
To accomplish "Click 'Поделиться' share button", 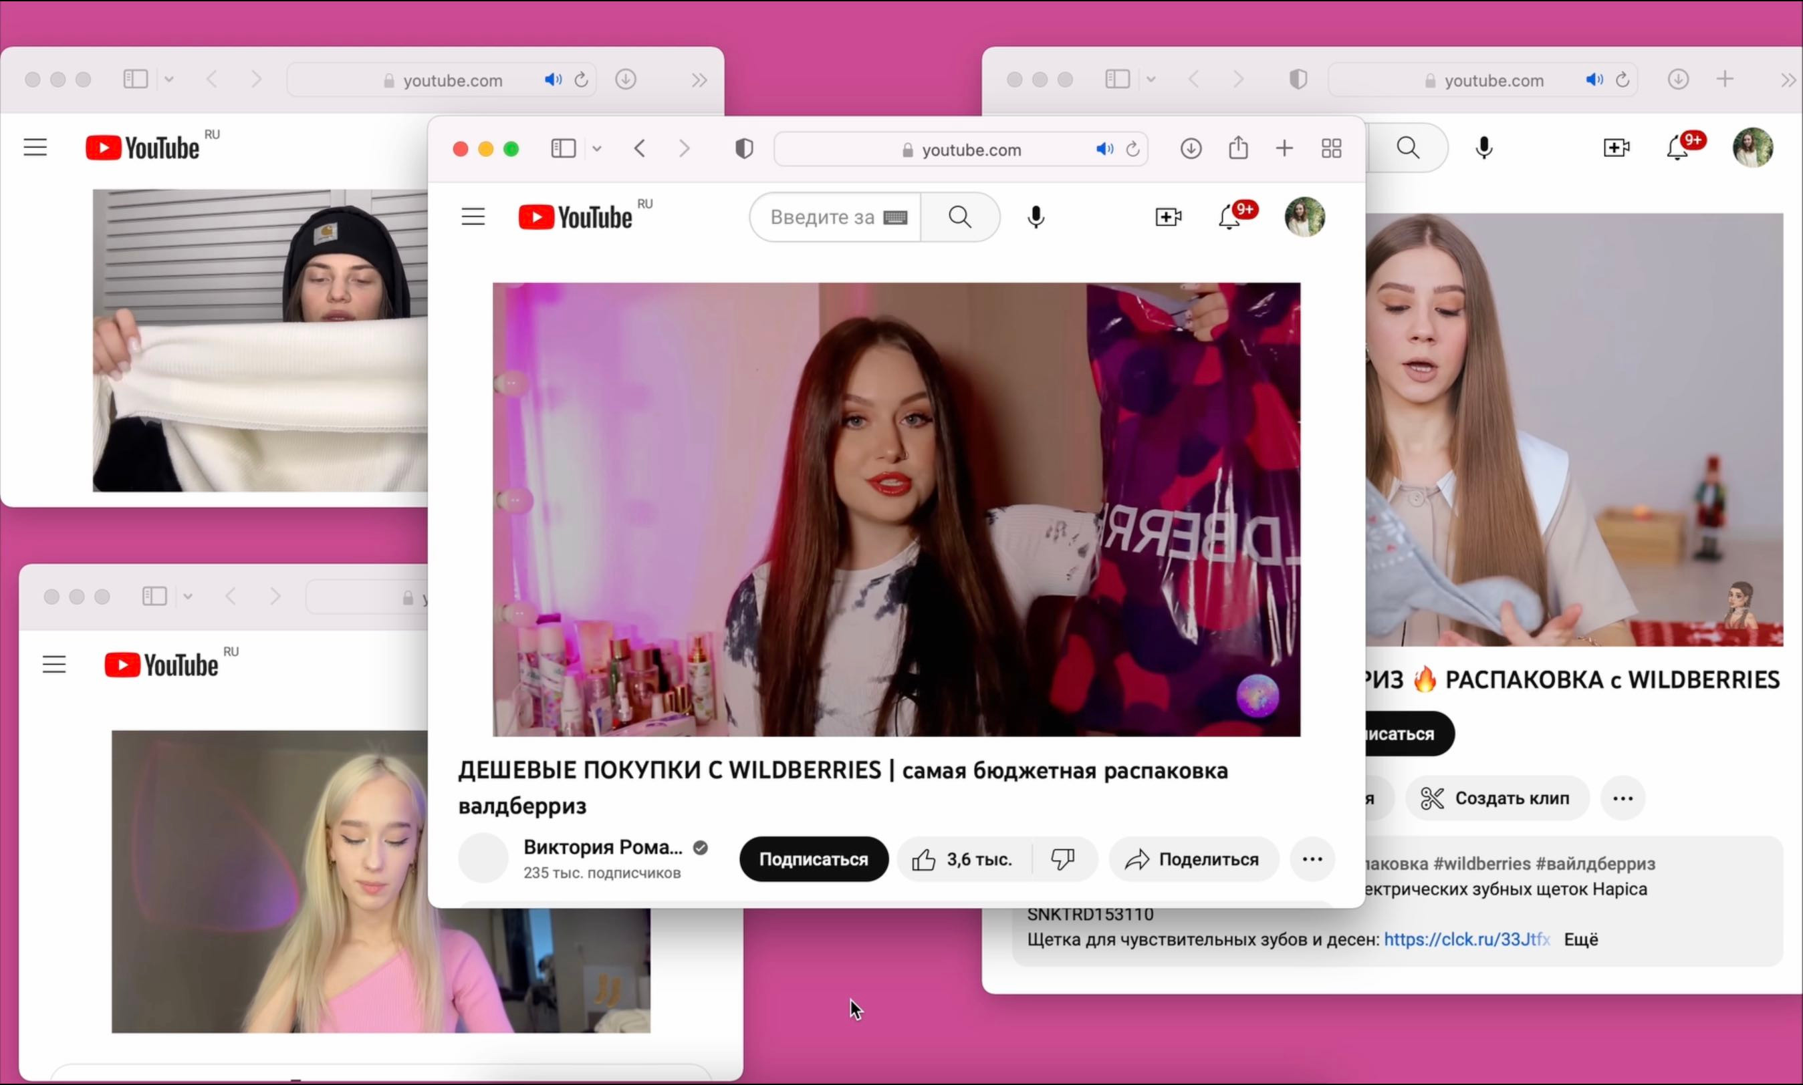I will [x=1194, y=859].
